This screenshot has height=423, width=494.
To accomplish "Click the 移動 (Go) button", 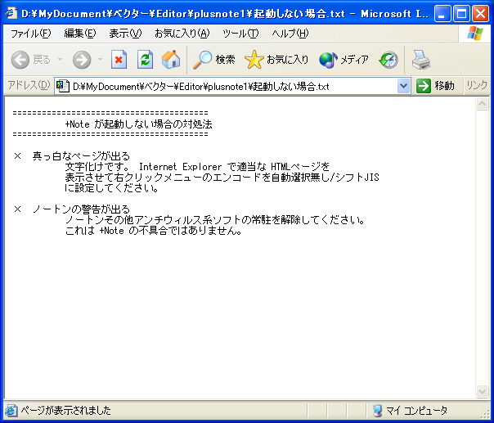I will pos(435,86).
